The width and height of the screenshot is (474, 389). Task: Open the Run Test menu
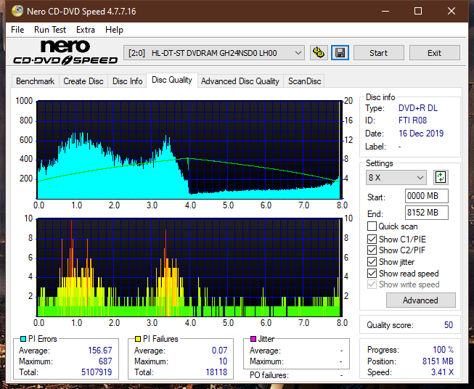(50, 30)
